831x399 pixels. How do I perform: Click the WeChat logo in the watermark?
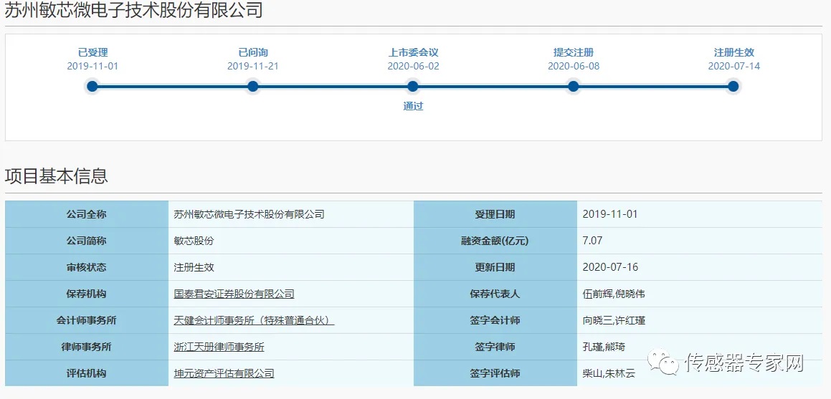click(664, 363)
